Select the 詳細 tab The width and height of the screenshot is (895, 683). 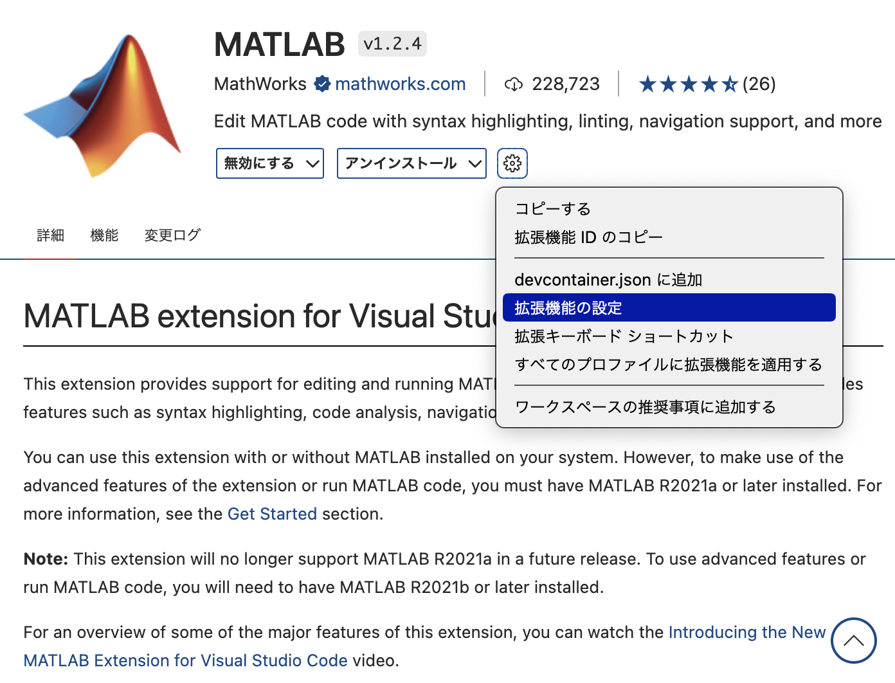point(50,235)
